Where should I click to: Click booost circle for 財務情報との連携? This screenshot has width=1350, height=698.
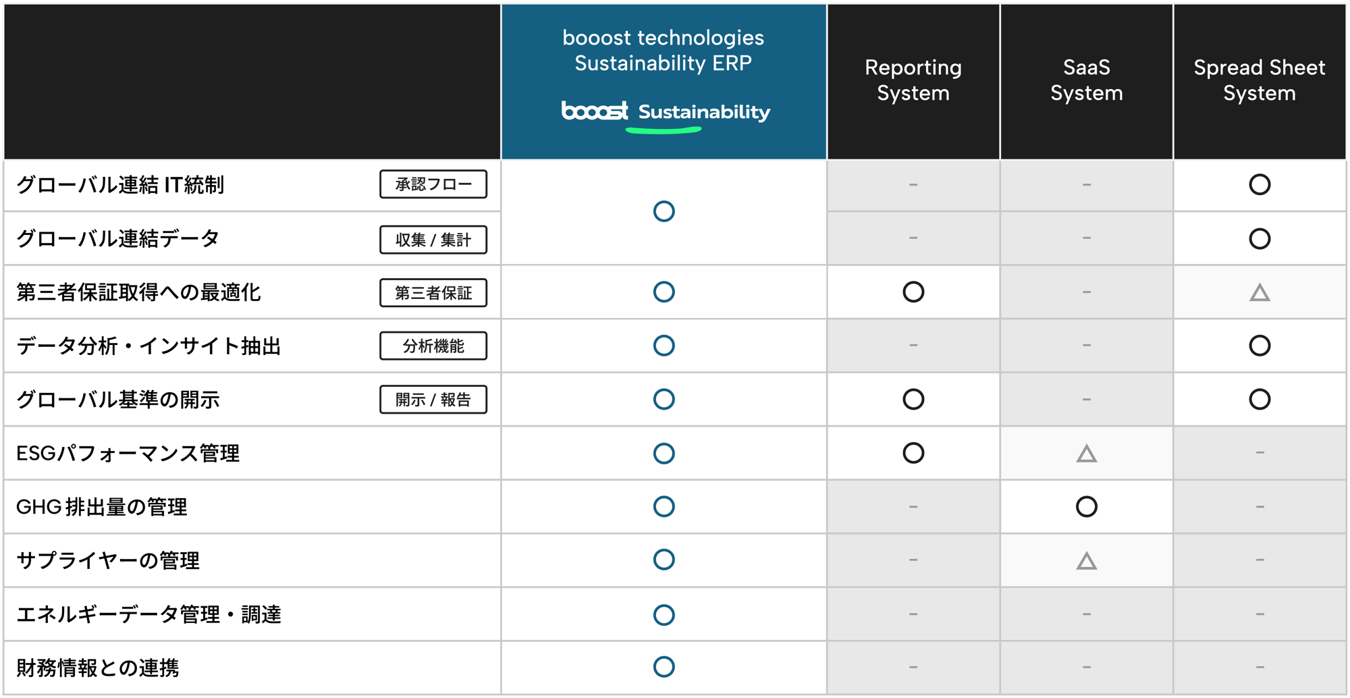pos(664,667)
